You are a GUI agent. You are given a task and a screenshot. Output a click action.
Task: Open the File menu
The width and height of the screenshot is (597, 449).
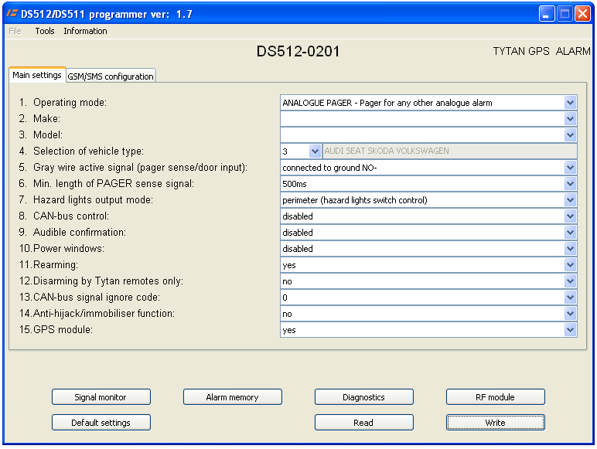coord(15,31)
